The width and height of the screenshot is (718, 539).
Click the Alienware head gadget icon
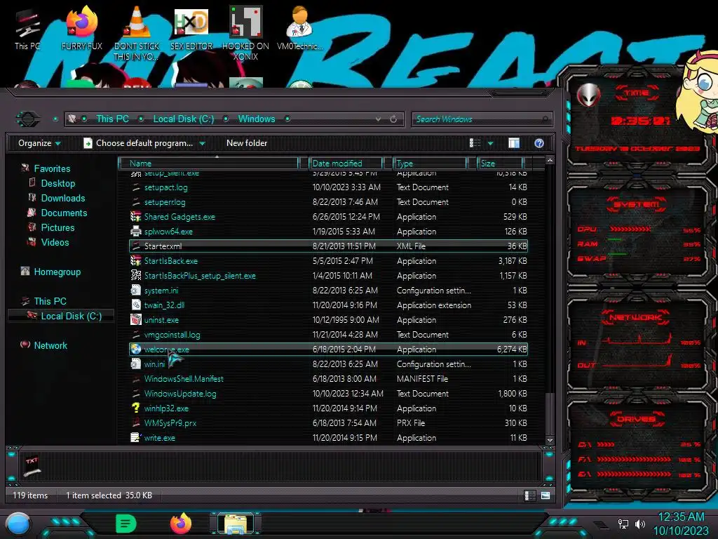click(588, 95)
